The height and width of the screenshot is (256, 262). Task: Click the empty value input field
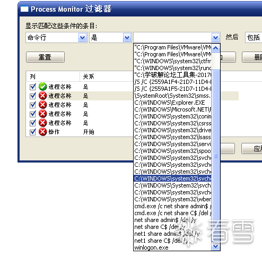pos(172,38)
